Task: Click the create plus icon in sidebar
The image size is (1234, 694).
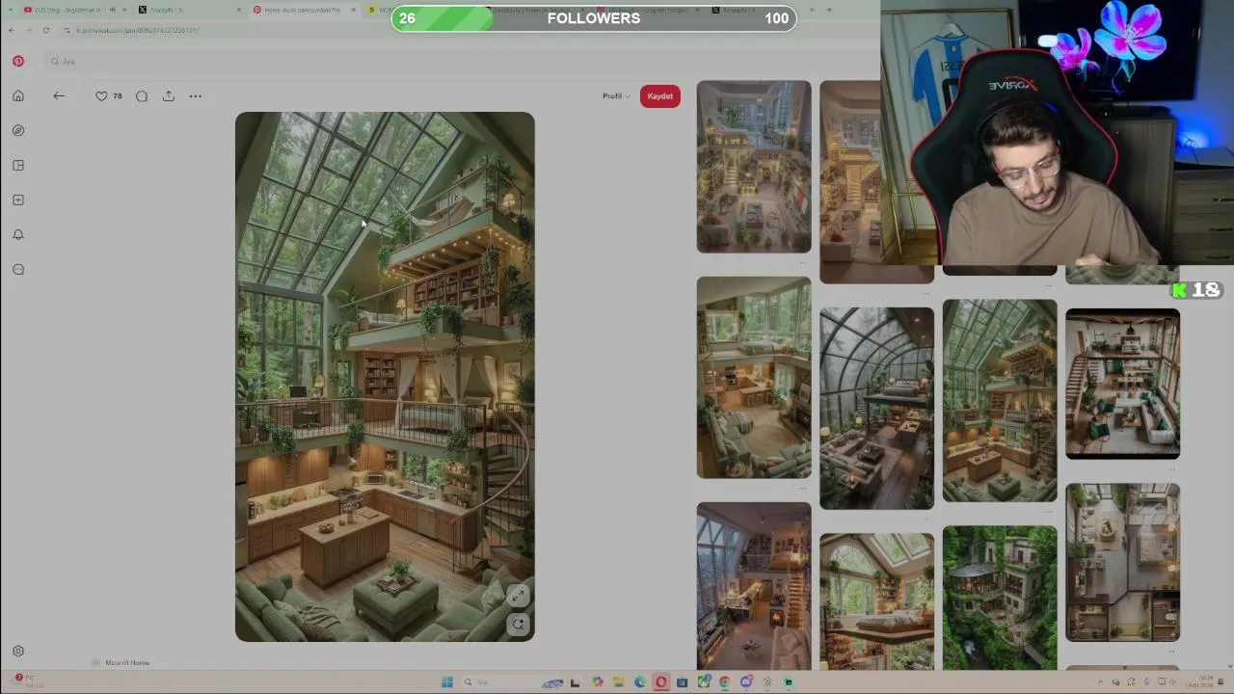Action: pos(18,200)
